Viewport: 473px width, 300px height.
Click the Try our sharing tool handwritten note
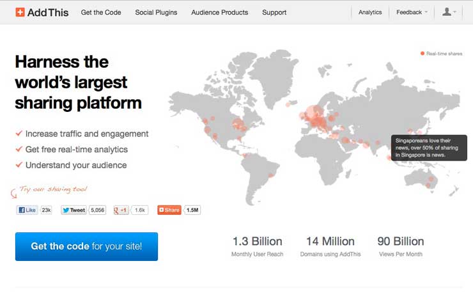tap(54, 189)
